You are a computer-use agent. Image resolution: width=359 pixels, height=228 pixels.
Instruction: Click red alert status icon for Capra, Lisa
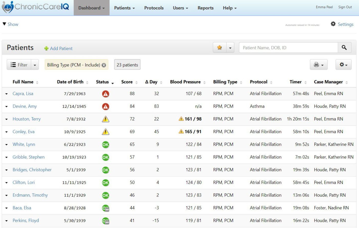click(105, 94)
